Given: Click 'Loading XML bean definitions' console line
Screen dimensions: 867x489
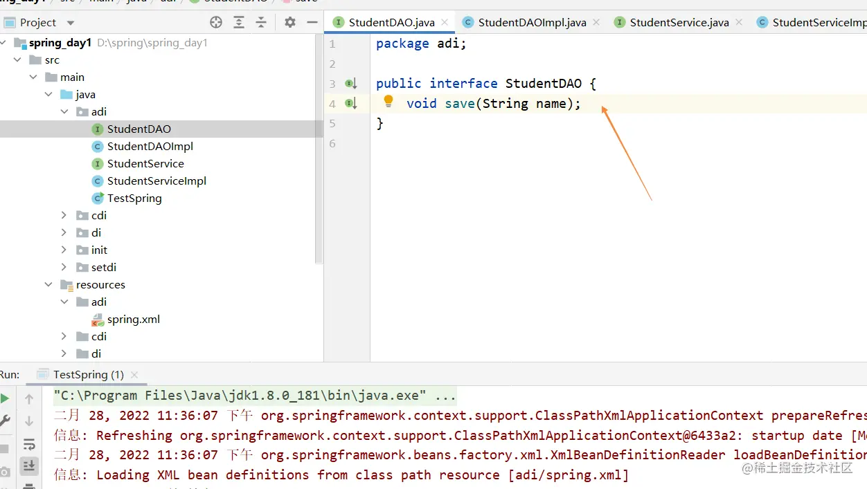Looking at the screenshot, I should (x=341, y=475).
